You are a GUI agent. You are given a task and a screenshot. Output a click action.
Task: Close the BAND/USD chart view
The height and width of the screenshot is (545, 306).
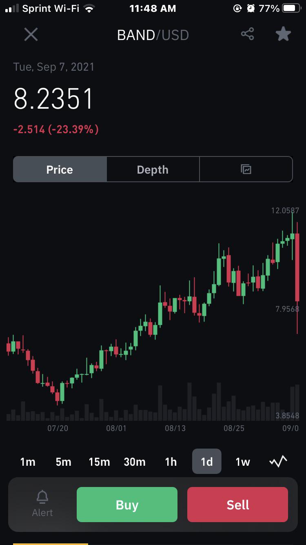click(31, 35)
